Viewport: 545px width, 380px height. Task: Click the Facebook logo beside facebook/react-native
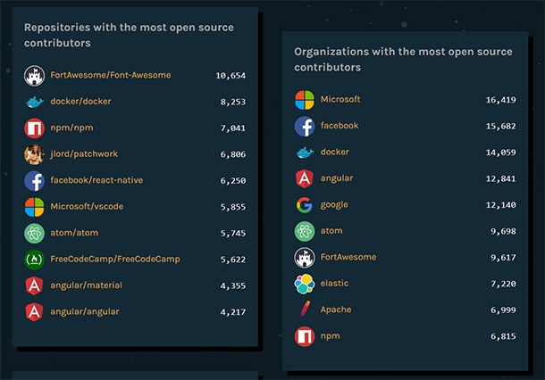pos(34,180)
